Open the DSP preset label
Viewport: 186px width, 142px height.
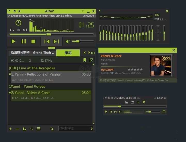click(160, 19)
